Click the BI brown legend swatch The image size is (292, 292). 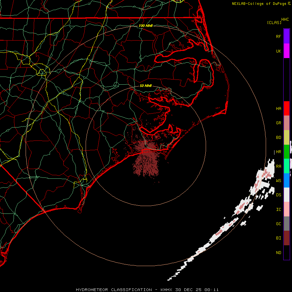[286, 238]
